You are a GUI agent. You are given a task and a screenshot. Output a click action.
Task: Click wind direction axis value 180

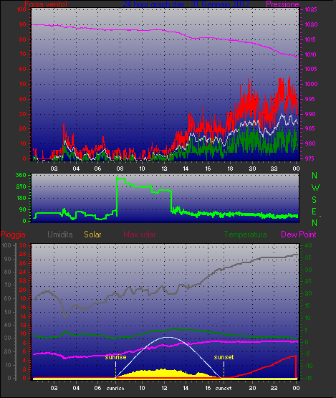tap(21, 198)
